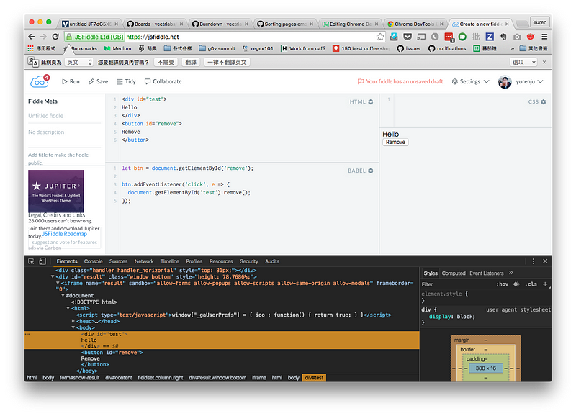Switch to the Console tab

point(93,261)
